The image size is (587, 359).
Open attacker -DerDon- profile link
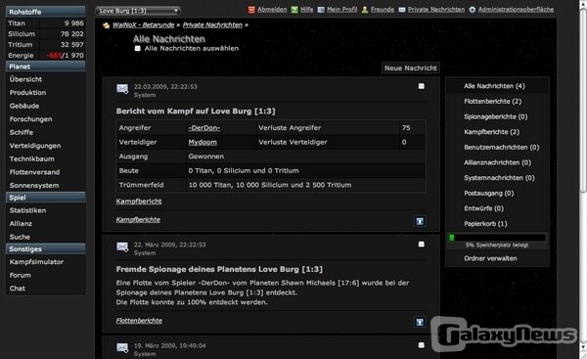[x=204, y=128]
